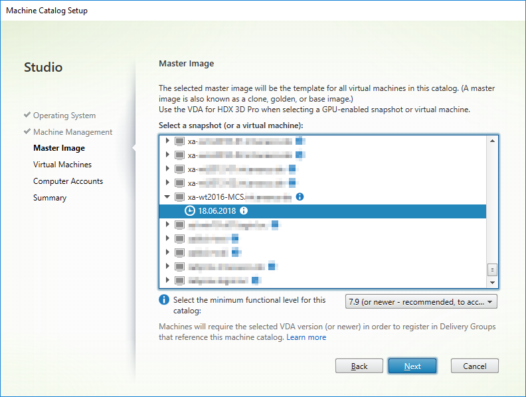Click monitor icon of xa-wt2016-MCS machine
This screenshot has width=526, height=397.
pyautogui.click(x=179, y=197)
